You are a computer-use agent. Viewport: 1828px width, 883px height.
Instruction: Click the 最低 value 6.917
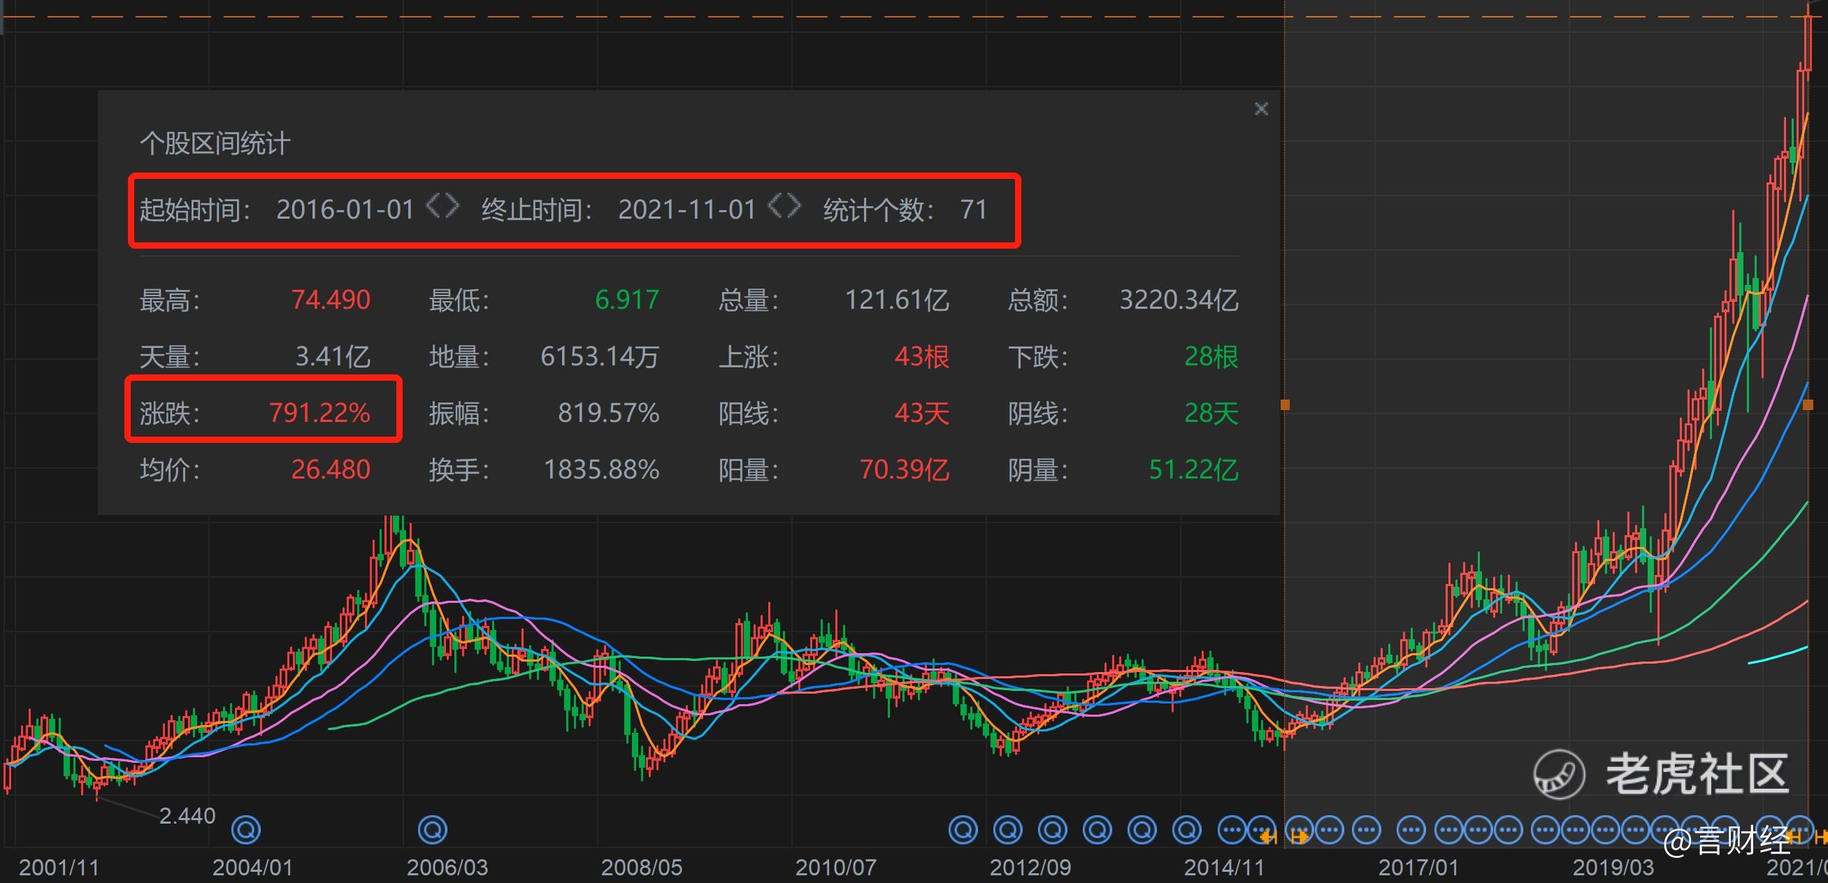click(x=626, y=299)
